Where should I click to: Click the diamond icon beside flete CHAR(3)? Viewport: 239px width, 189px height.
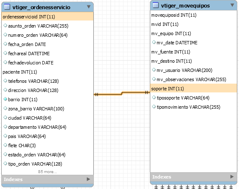(x=5, y=145)
